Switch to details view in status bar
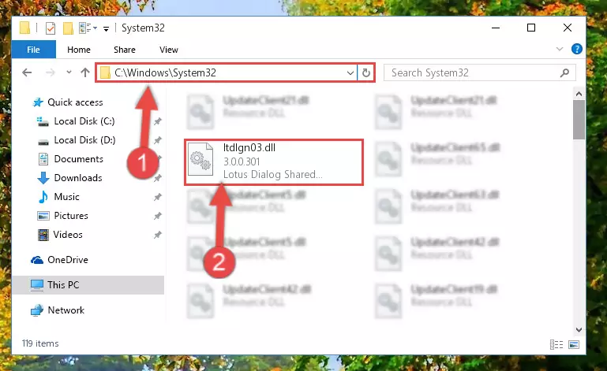 point(556,344)
